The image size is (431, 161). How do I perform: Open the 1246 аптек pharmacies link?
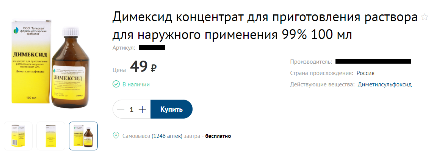pyautogui.click(x=167, y=136)
